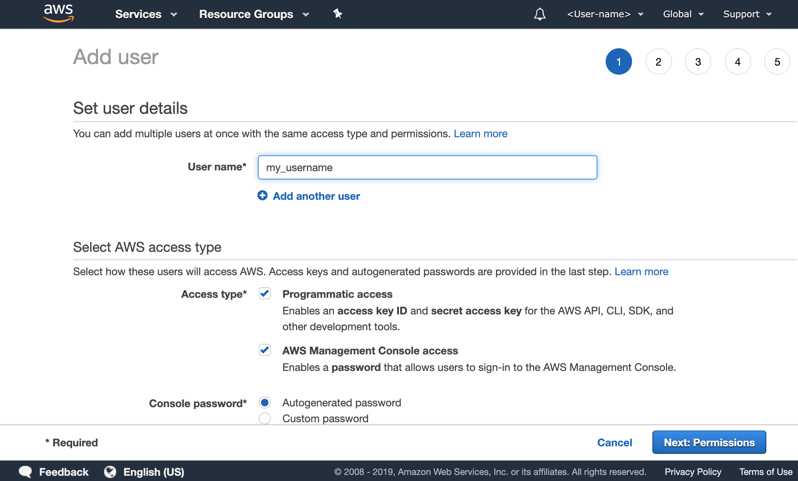Screen dimensions: 798x481
Task: Open the notifications bell icon
Action: pos(540,14)
